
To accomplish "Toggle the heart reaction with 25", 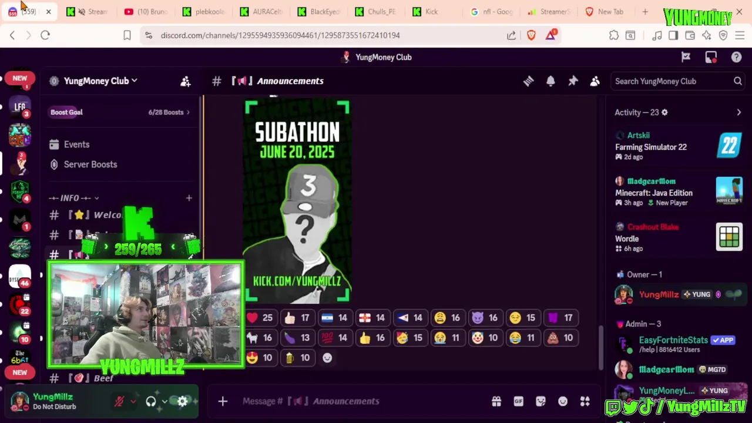I will coord(260,318).
